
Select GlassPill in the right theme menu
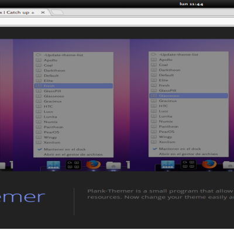[188, 91]
